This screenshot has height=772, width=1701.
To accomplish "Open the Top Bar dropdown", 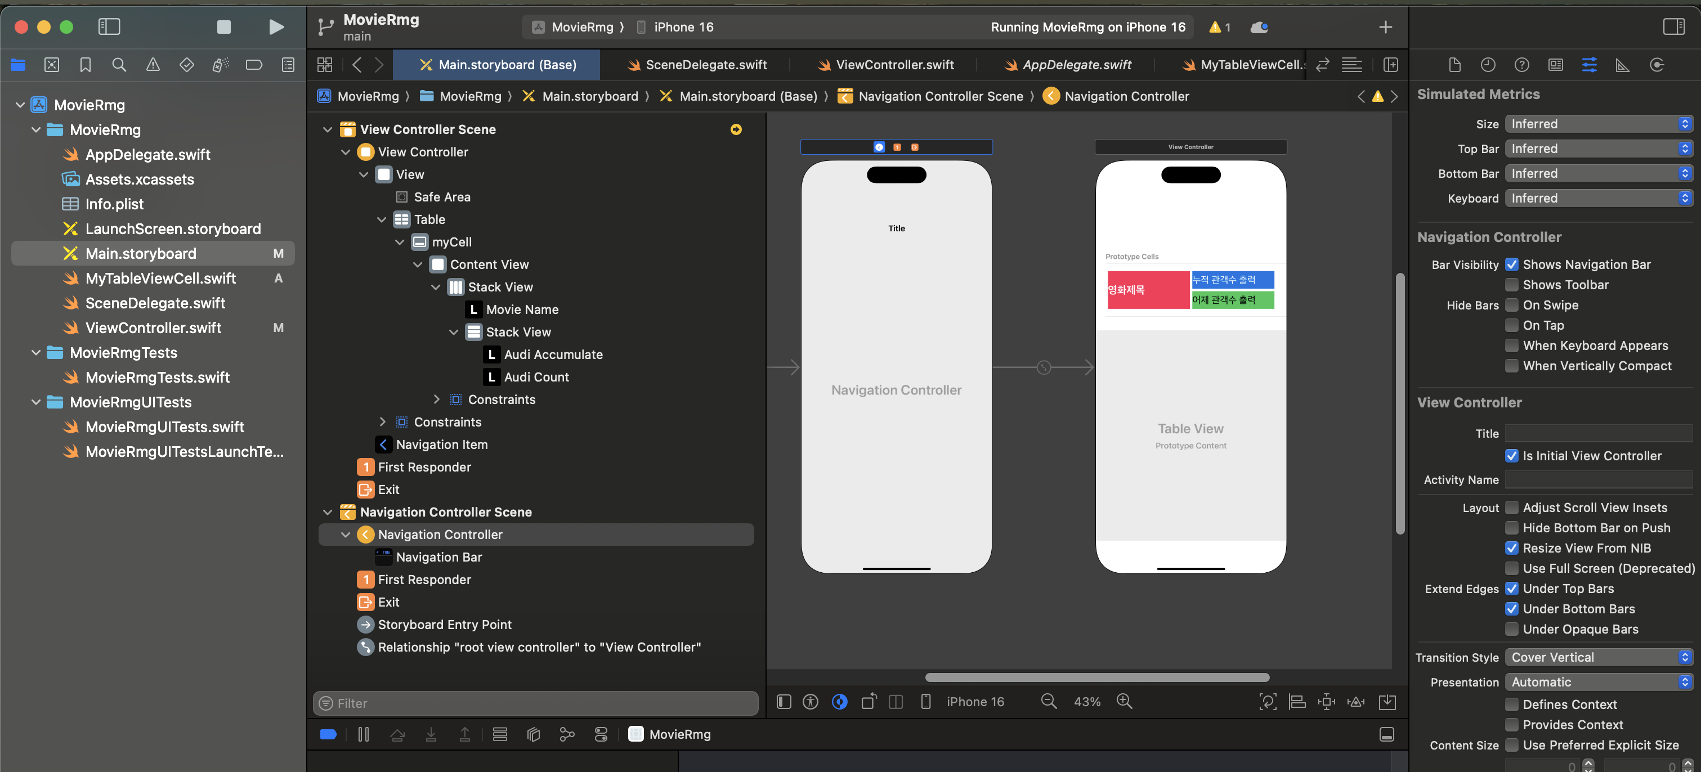I will (1599, 149).
